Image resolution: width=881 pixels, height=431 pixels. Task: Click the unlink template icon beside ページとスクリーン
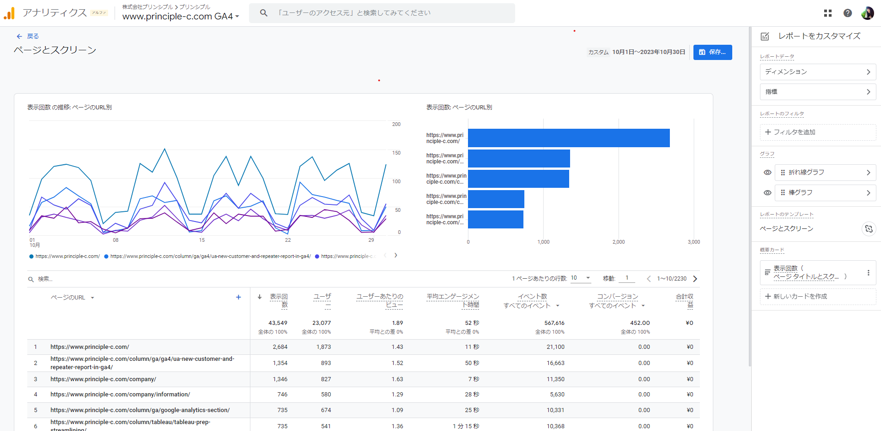coord(869,229)
